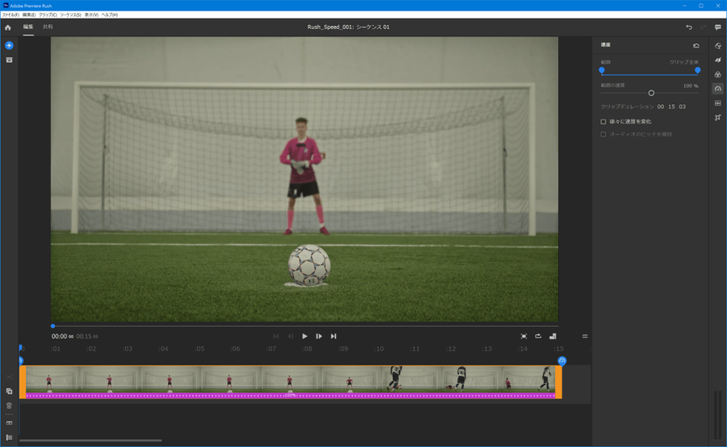Open the シーケンス(S) menu

click(72, 15)
